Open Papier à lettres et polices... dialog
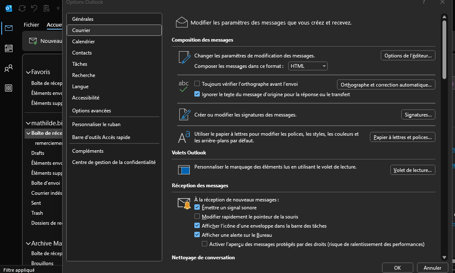The height and width of the screenshot is (273, 455). (x=402, y=137)
